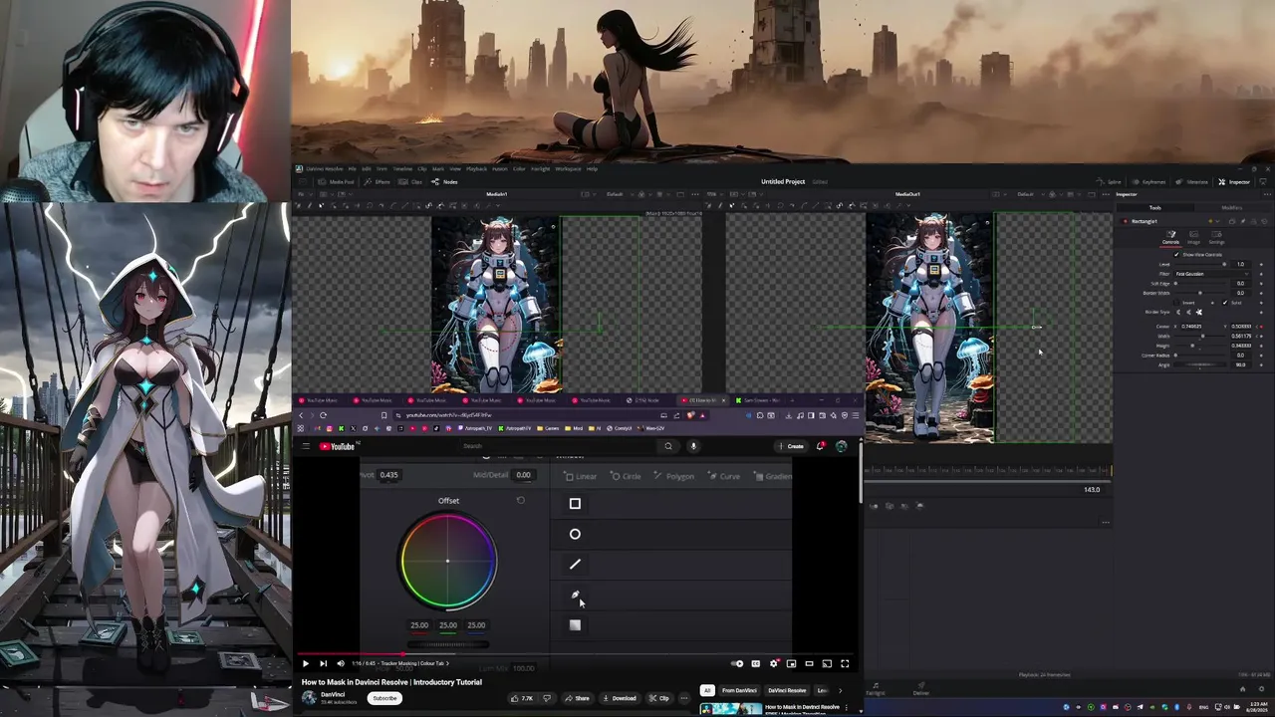Open the left viewer zoom Fit dropdown
The width and height of the screenshot is (1275, 717).
coord(304,194)
